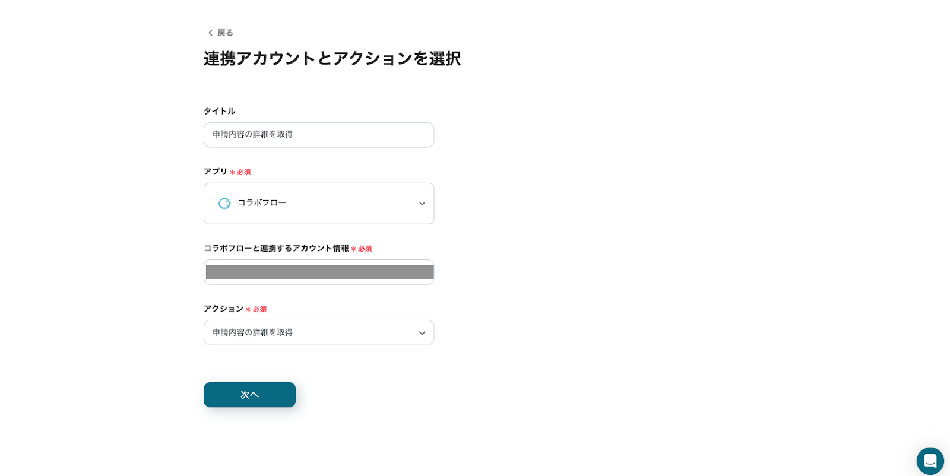The image size is (950, 476).
Task: Click the greyed-out account information field
Action: click(x=319, y=272)
